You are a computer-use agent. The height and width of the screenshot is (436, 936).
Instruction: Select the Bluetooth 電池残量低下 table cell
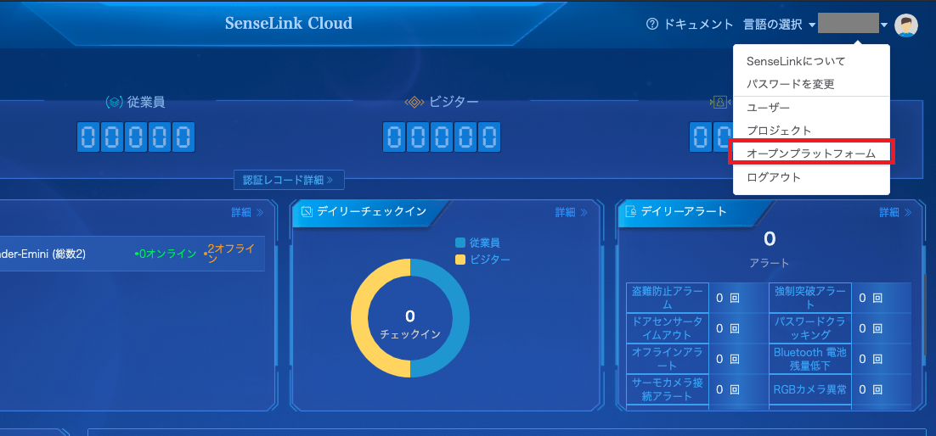click(810, 359)
